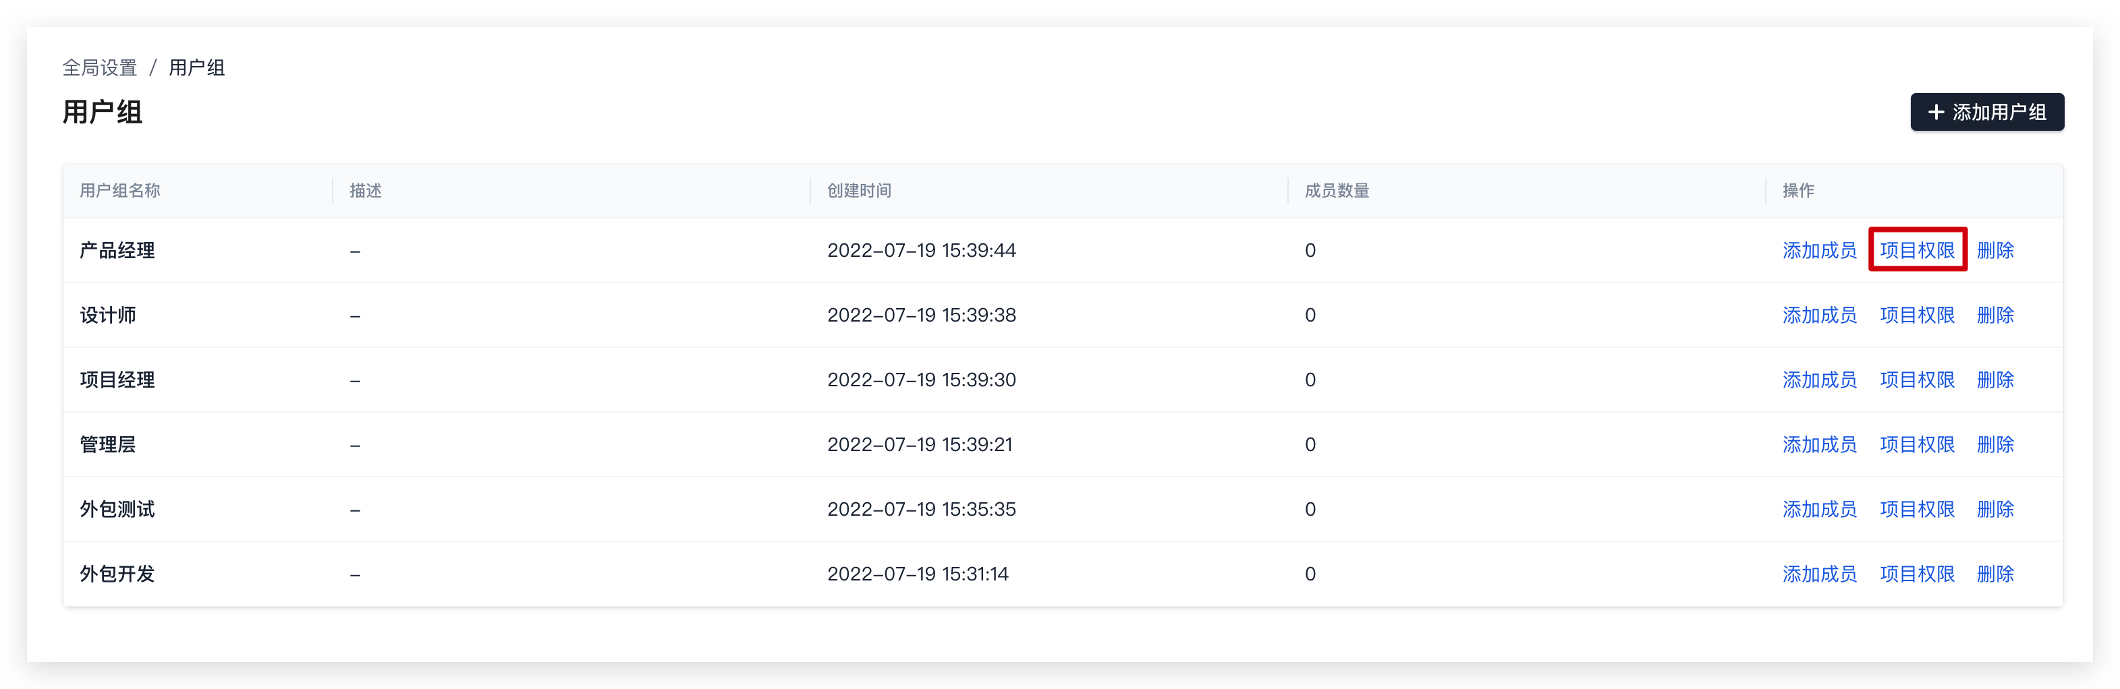Open the 全局设置 breadcrumb link
2120x689 pixels.
(x=100, y=67)
